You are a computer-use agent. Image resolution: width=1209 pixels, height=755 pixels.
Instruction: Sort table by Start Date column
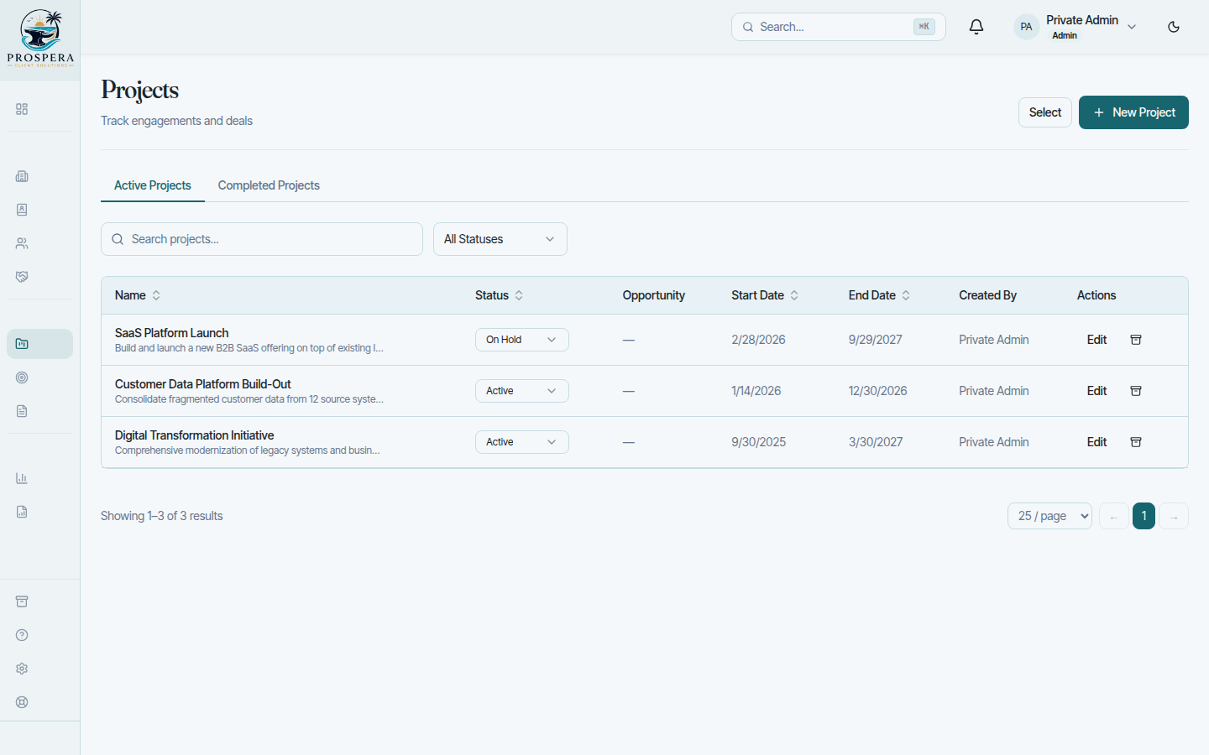[x=765, y=295]
